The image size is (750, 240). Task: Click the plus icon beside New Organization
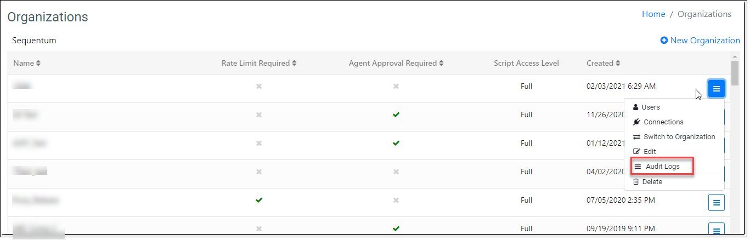(x=664, y=40)
